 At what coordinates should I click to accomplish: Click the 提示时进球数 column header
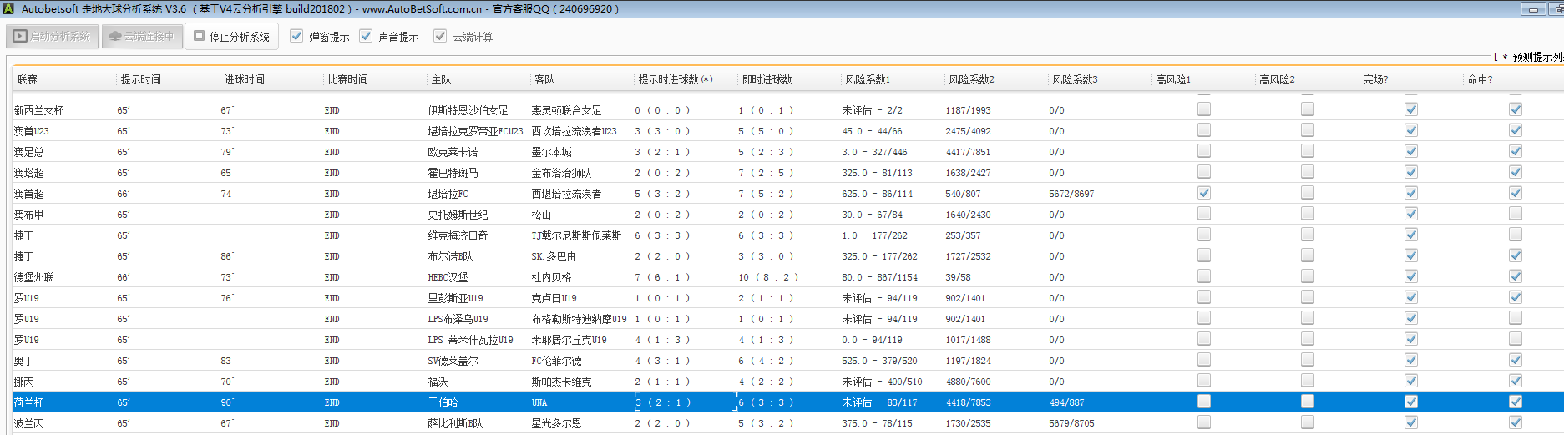coord(675,79)
